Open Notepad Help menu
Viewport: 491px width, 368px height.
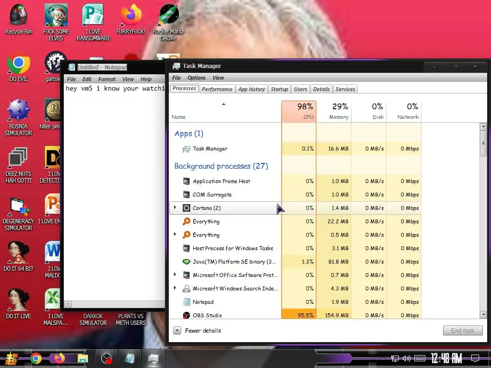coord(146,79)
